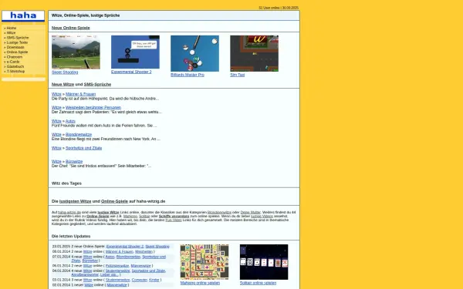Open e-Cards in the sidebar
The image size is (463, 289).
[13, 62]
